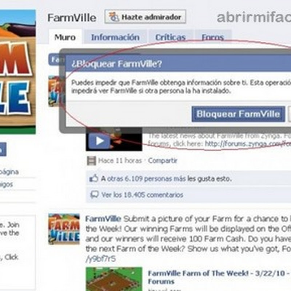
Task: Click the comment bubble icon
Action: click(x=94, y=195)
